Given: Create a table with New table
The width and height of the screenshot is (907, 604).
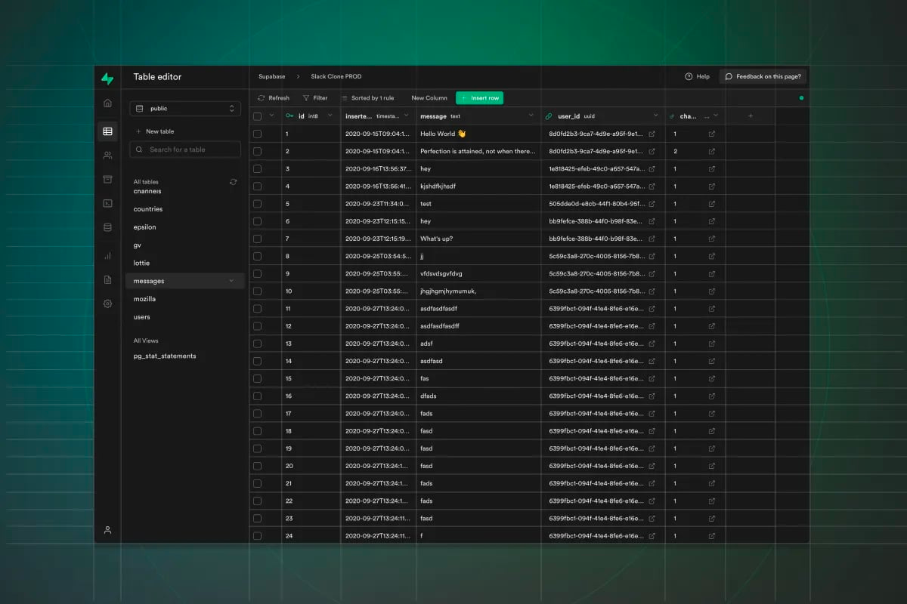Looking at the screenshot, I should click(x=155, y=131).
